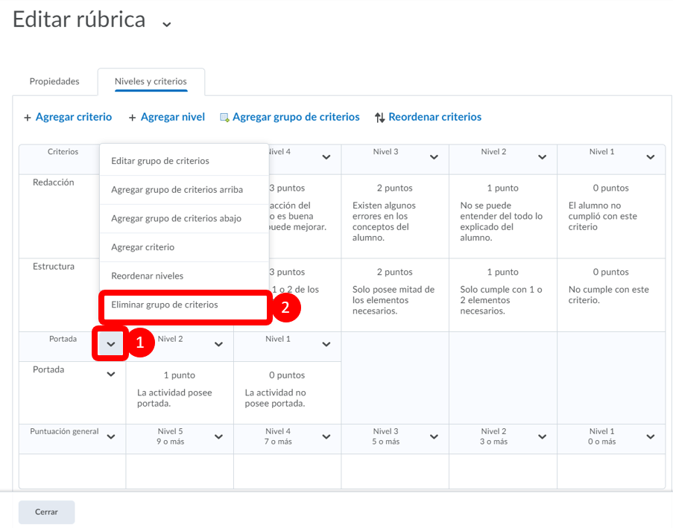The image size is (673, 528).
Task: Select the Niveles y criterios tab
Action: tap(151, 81)
